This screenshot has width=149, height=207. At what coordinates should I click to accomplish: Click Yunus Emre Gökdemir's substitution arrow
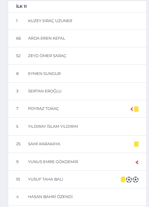(x=137, y=162)
